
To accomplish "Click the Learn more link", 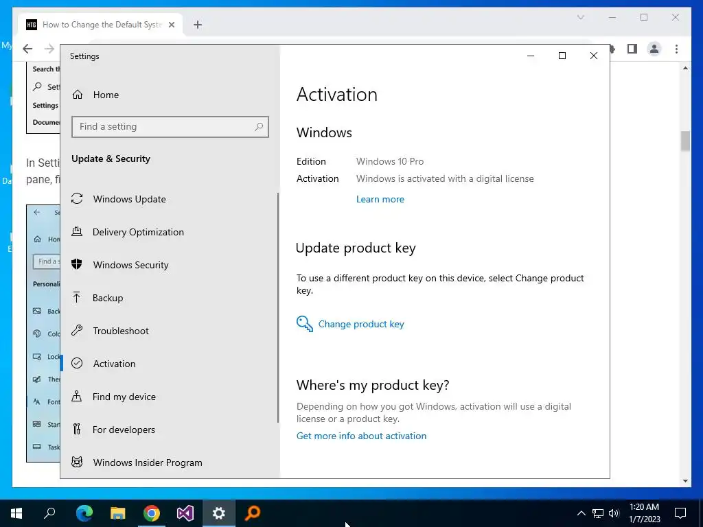I will [380, 199].
